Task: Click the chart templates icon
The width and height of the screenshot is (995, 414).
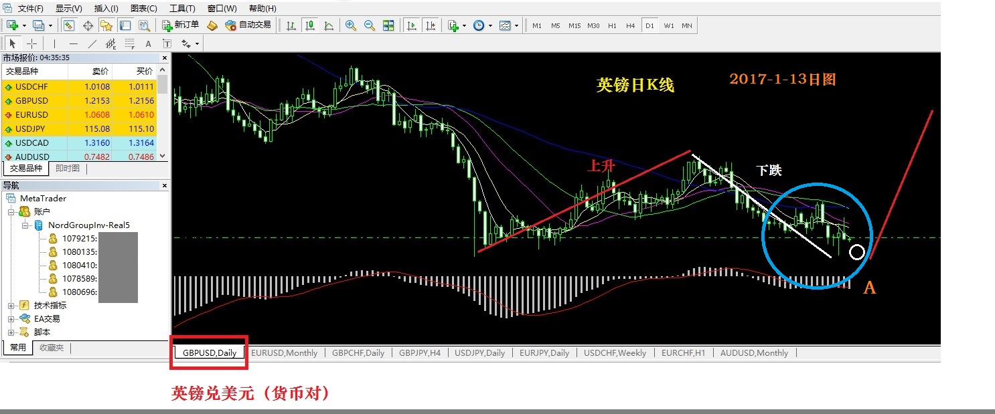Action: click(505, 25)
